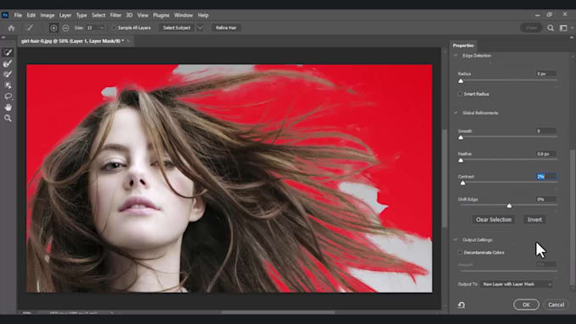Click the Radius slider handle
This screenshot has height=324, width=576.
click(x=461, y=80)
